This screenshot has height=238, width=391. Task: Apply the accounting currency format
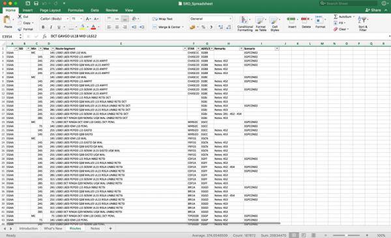point(192,27)
